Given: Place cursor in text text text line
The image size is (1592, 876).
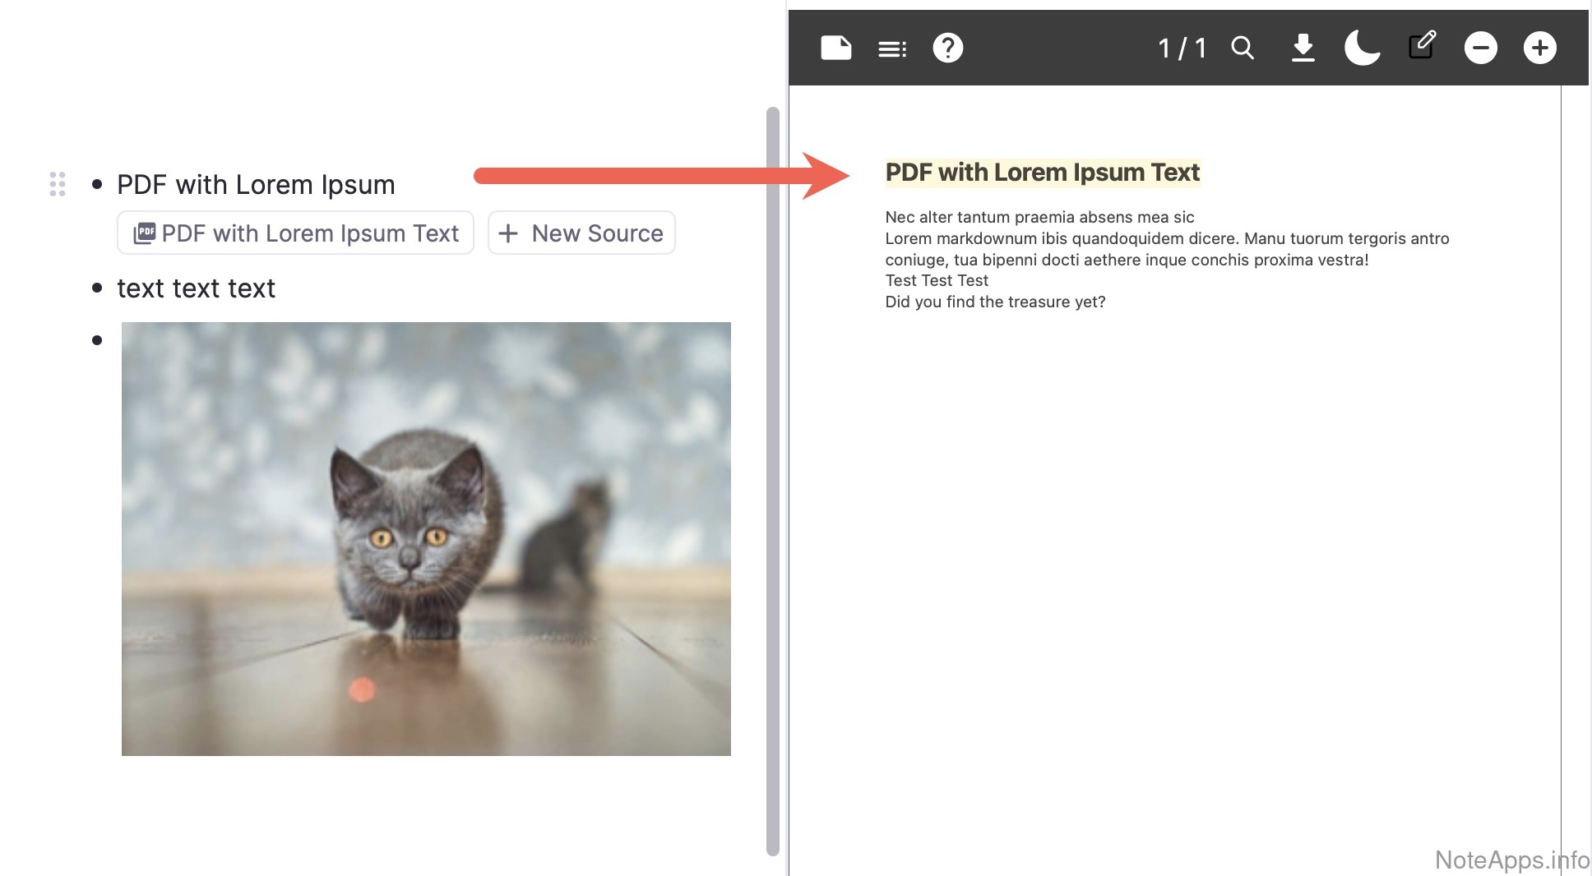Looking at the screenshot, I should [x=196, y=288].
